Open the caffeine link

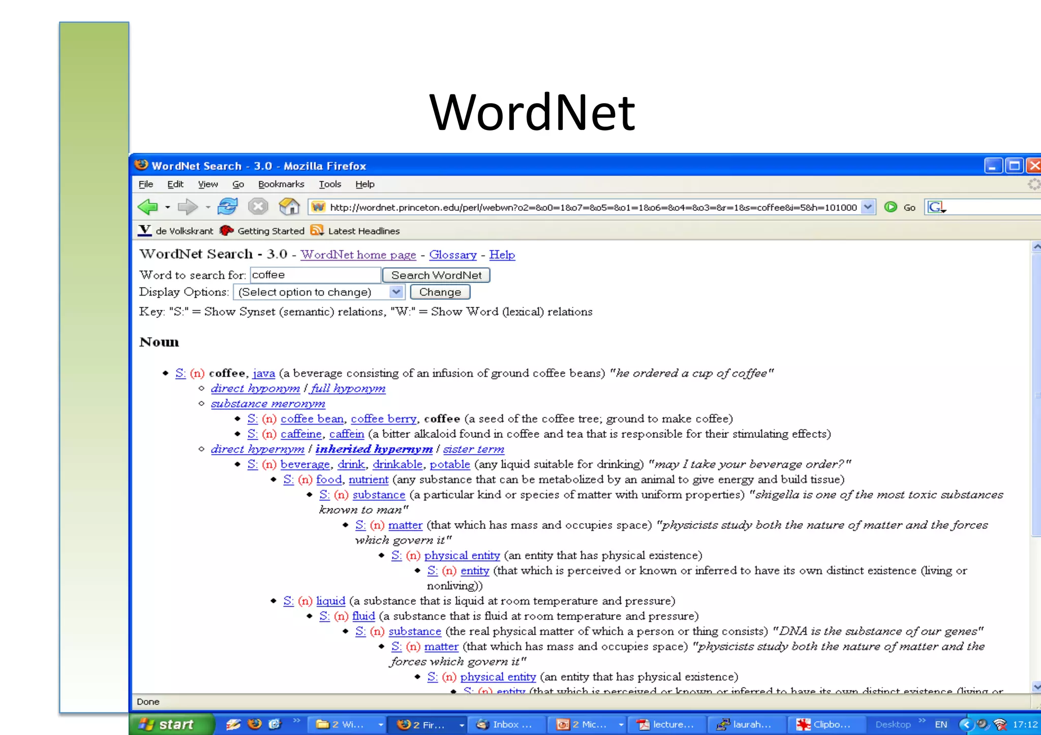pyautogui.click(x=301, y=434)
